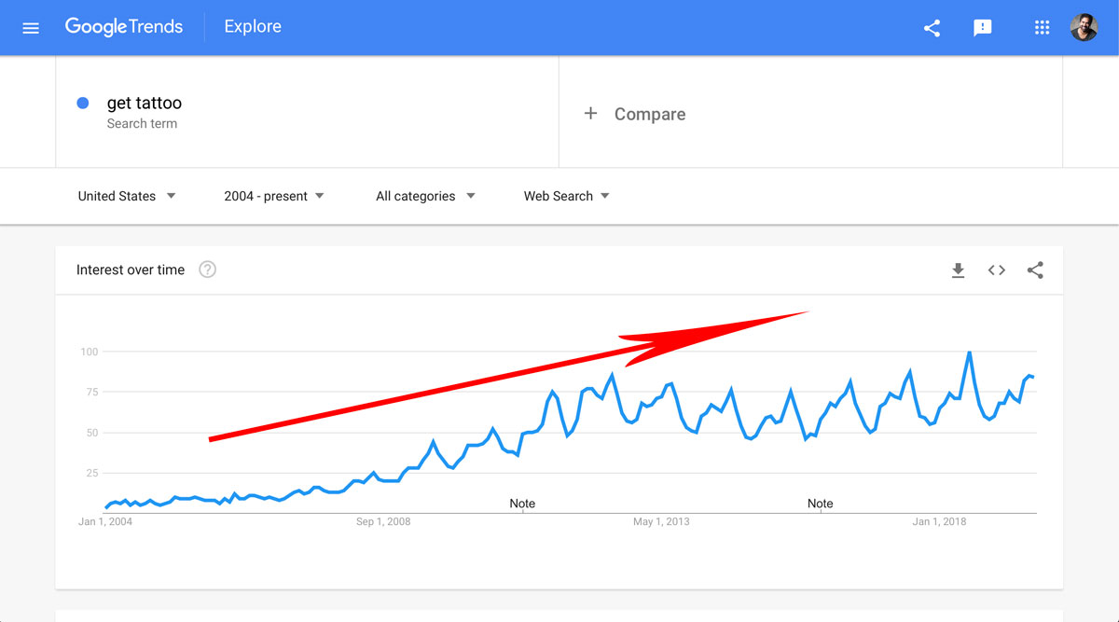Click the blue dot beside get tattoo

pos(83,104)
